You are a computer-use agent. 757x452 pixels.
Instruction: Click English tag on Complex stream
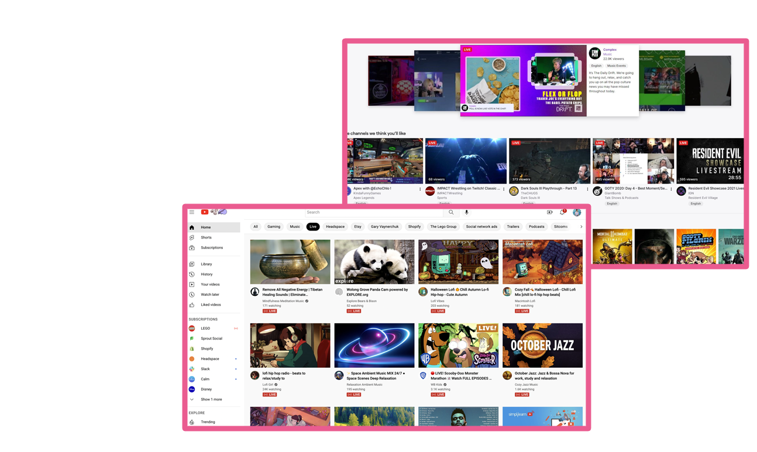click(x=596, y=65)
